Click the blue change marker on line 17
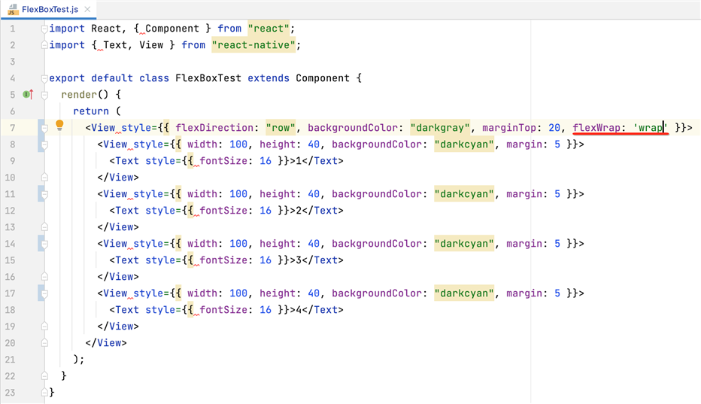701x404 pixels. pyautogui.click(x=41, y=293)
